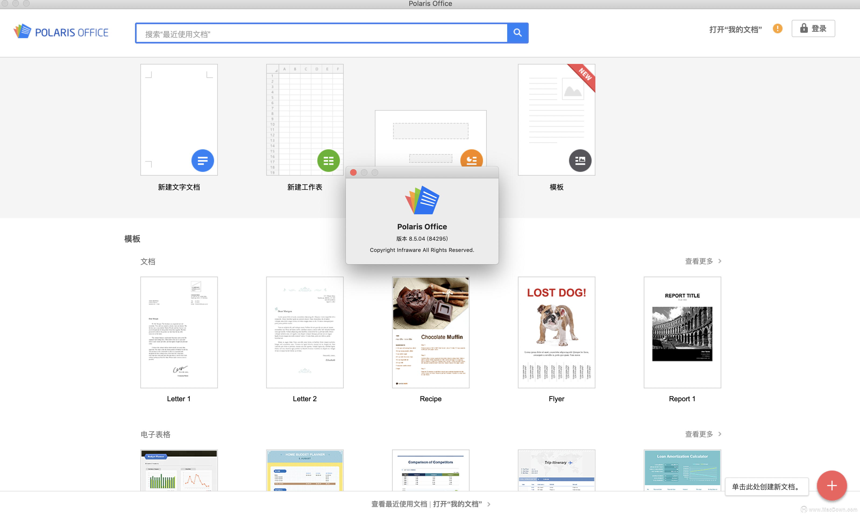This screenshot has width=860, height=514.
Task: Click the Report 1 caption
Action: (682, 399)
